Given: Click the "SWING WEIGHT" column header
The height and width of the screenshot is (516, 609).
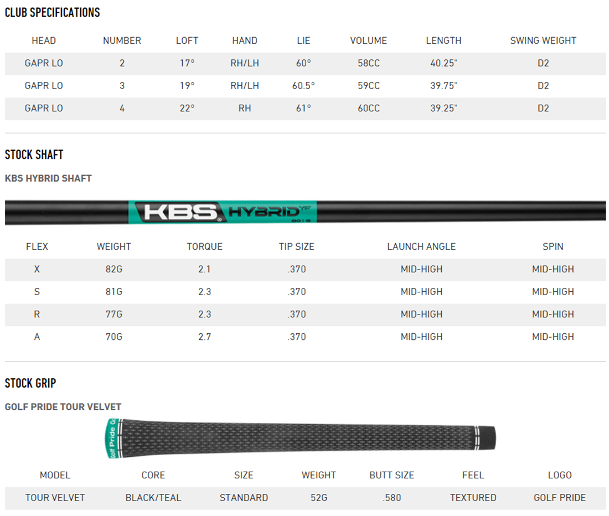Looking at the screenshot, I should pos(543,41).
